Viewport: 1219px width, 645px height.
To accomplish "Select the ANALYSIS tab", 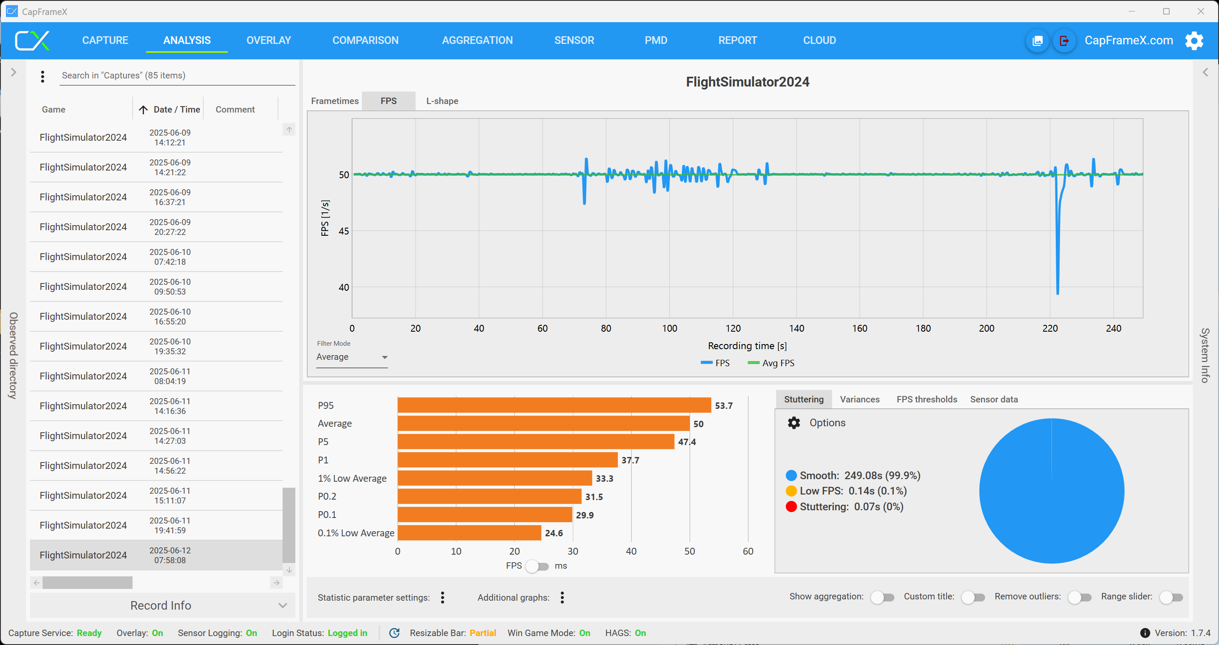I will pos(187,40).
